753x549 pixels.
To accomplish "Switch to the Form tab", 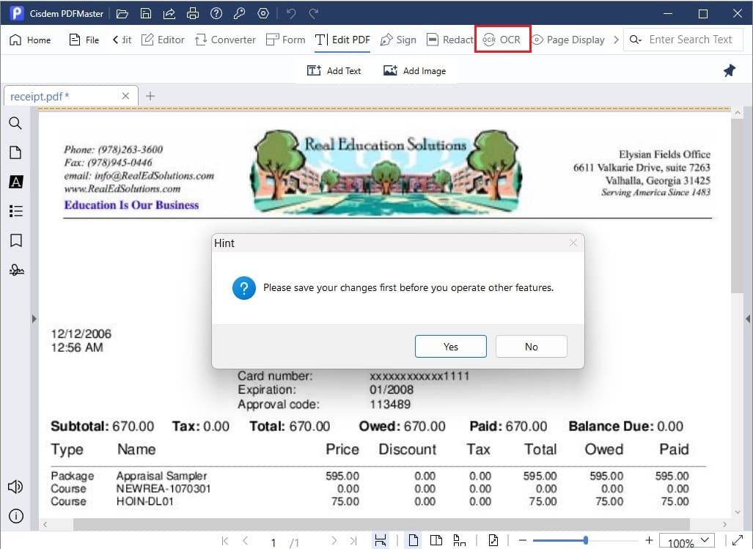I will pos(286,40).
